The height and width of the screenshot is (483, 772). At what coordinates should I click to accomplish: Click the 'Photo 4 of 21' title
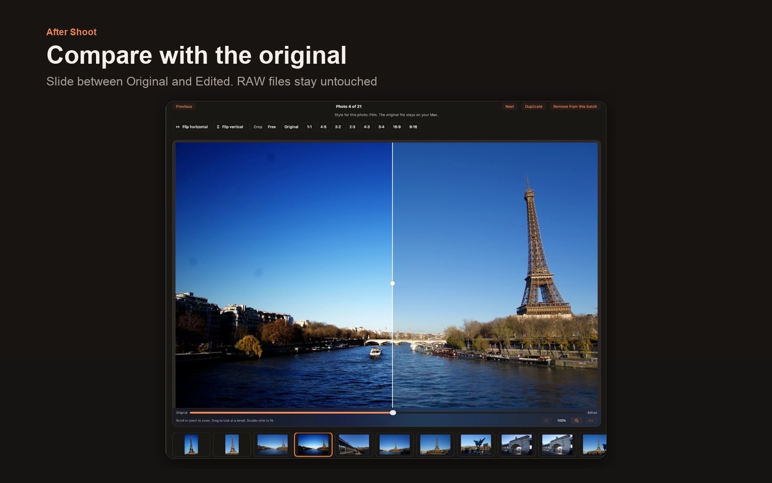(x=349, y=106)
